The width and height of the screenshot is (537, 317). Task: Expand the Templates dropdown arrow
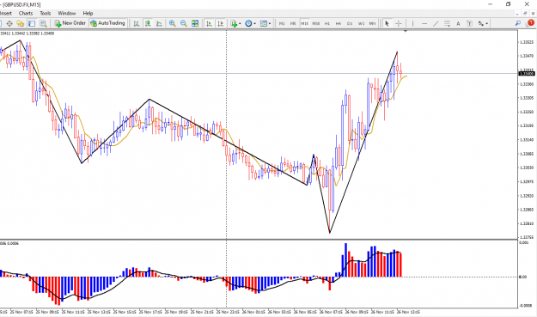pos(270,23)
